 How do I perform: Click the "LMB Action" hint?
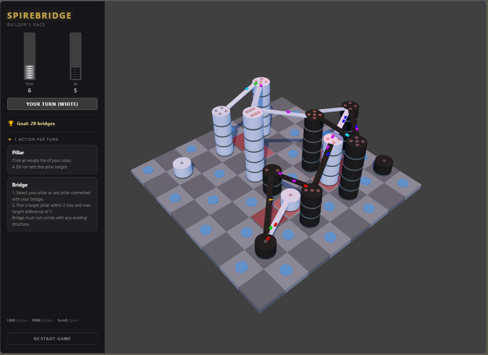tap(17, 320)
